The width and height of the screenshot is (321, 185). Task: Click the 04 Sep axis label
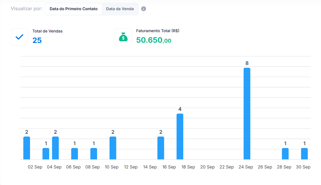coord(54,167)
